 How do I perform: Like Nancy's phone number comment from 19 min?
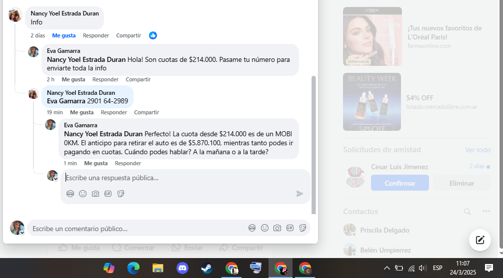[x=81, y=112]
